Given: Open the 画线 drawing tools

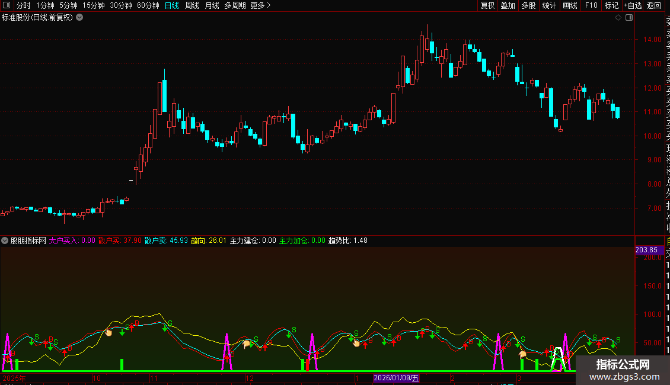Looking at the screenshot, I should pos(570,5).
